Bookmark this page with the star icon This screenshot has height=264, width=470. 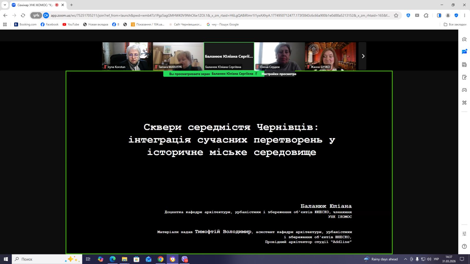(x=396, y=16)
